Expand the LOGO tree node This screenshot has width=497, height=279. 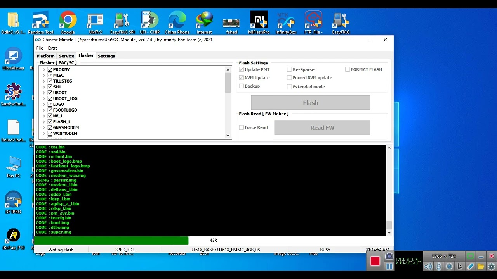(x=44, y=104)
